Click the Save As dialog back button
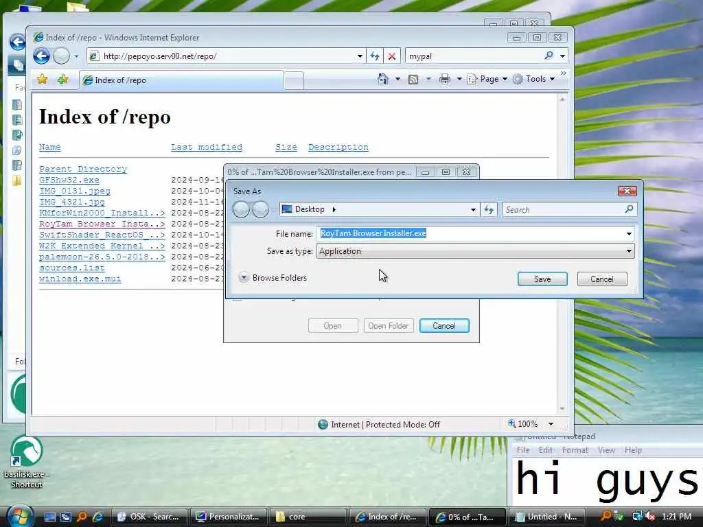Screen dimensions: 703x527 (241, 209)
